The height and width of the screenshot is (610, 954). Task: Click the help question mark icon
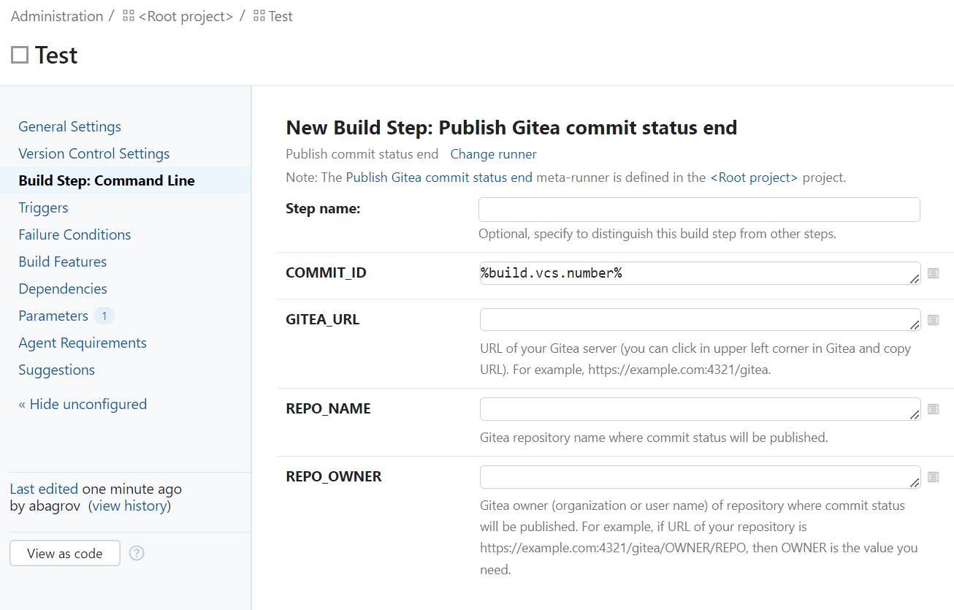137,553
